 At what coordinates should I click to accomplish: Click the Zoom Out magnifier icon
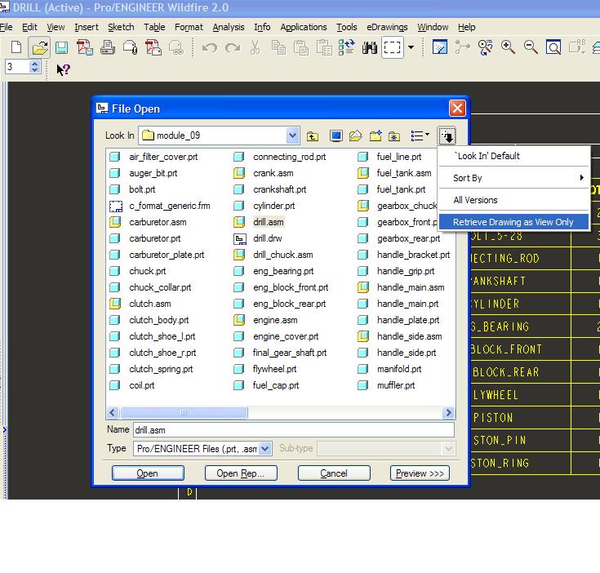tap(531, 48)
